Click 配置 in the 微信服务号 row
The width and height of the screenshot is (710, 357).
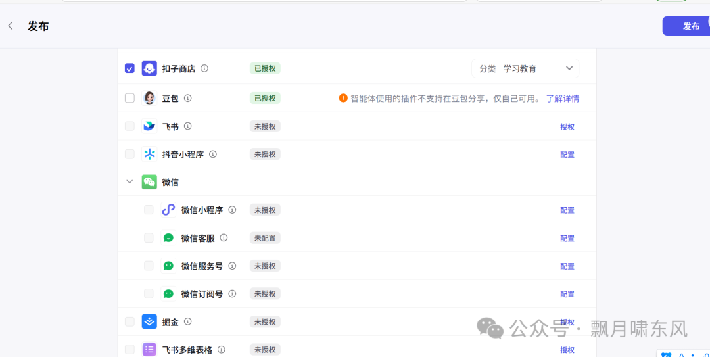[567, 266]
